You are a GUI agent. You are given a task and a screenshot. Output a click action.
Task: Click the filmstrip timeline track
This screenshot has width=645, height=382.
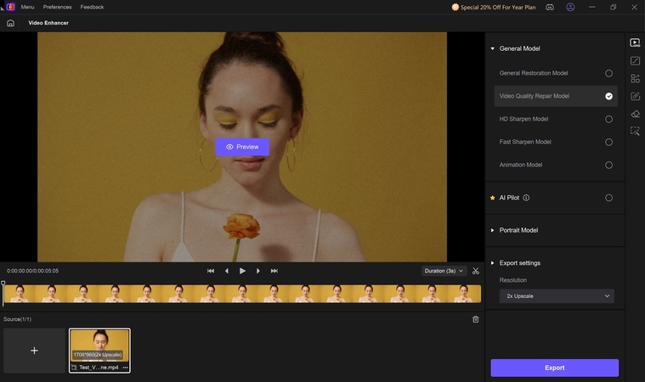pyautogui.click(x=242, y=294)
